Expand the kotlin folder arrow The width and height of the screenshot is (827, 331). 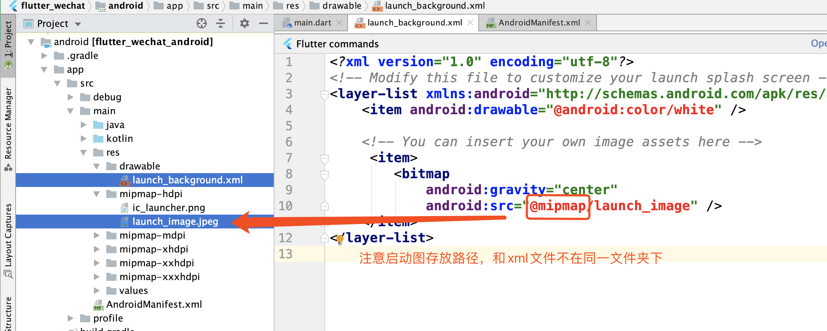[x=83, y=139]
